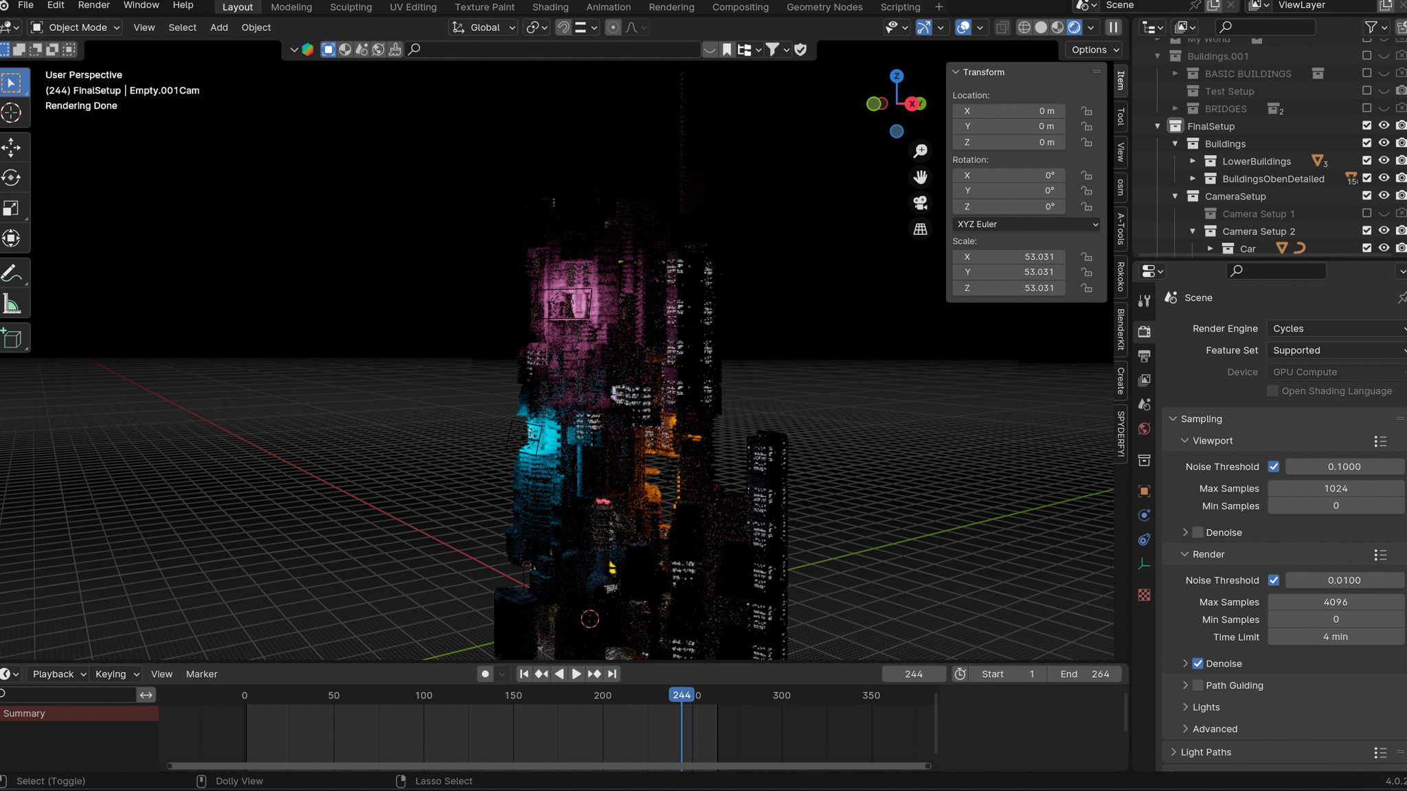Expand the Light Paths panel
This screenshot has width=1407, height=791.
click(x=1206, y=752)
